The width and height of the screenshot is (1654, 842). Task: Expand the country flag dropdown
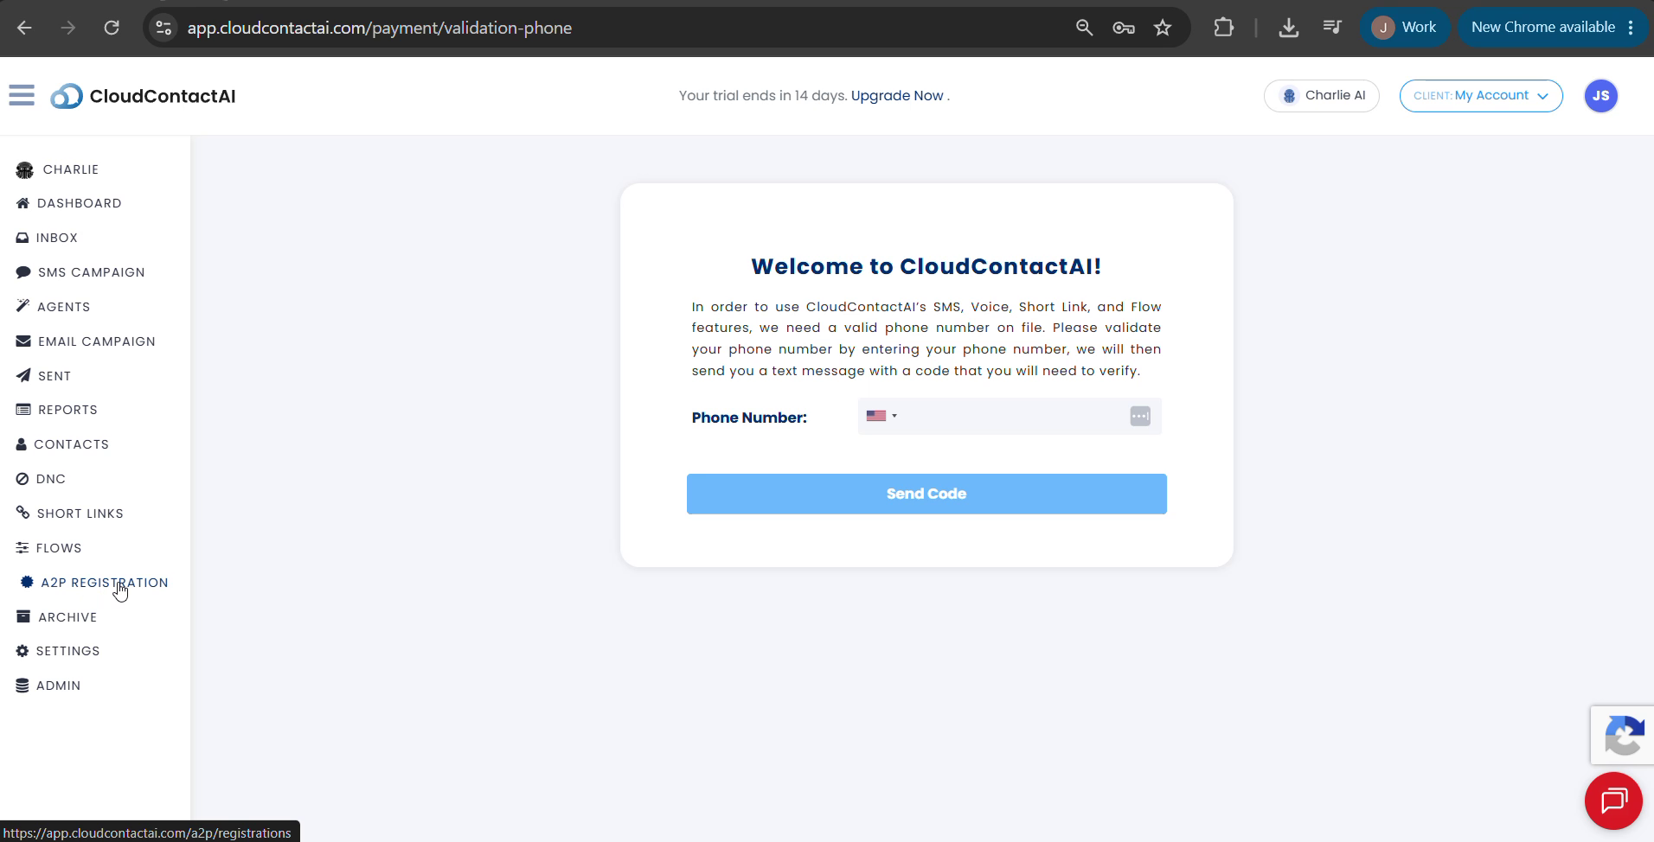coord(881,416)
